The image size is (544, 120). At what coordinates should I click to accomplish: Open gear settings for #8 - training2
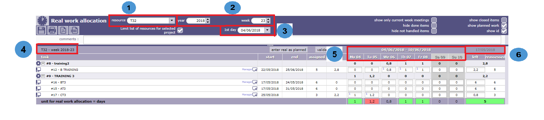38,63
